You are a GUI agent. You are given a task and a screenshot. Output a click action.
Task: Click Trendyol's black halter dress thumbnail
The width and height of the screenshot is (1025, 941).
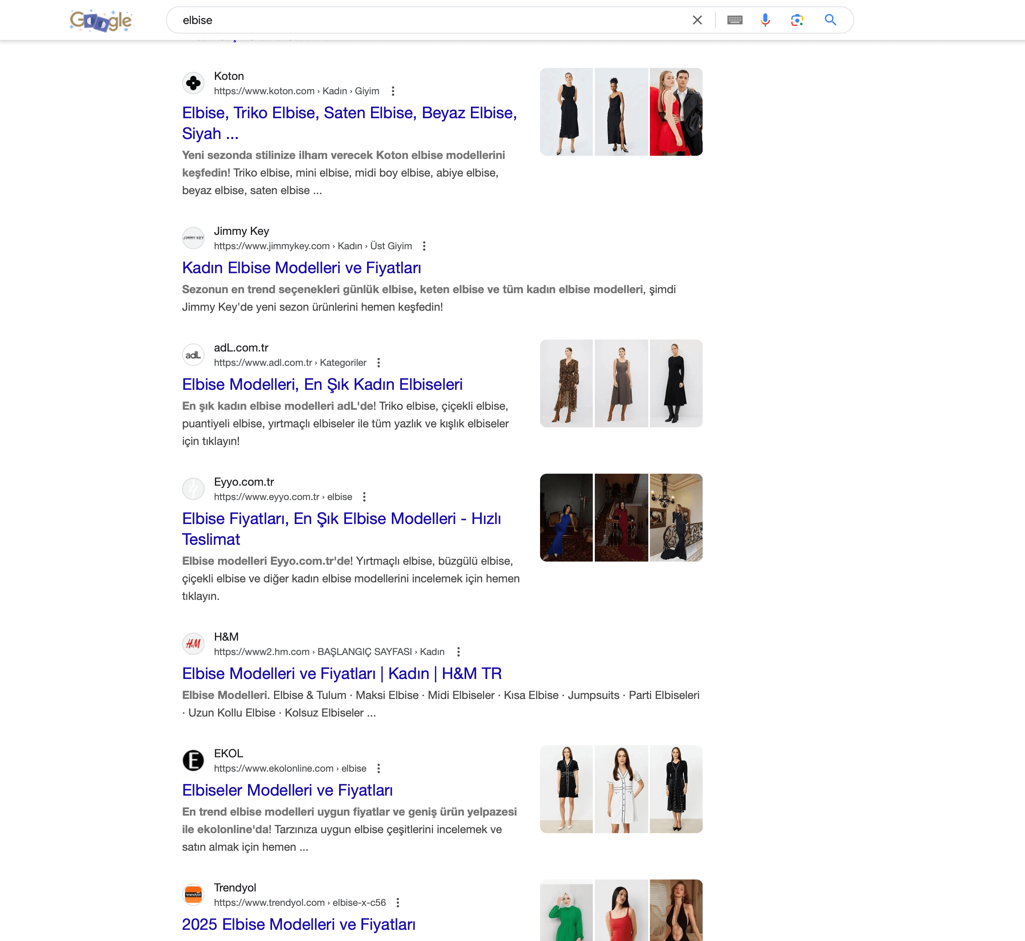[676, 911]
